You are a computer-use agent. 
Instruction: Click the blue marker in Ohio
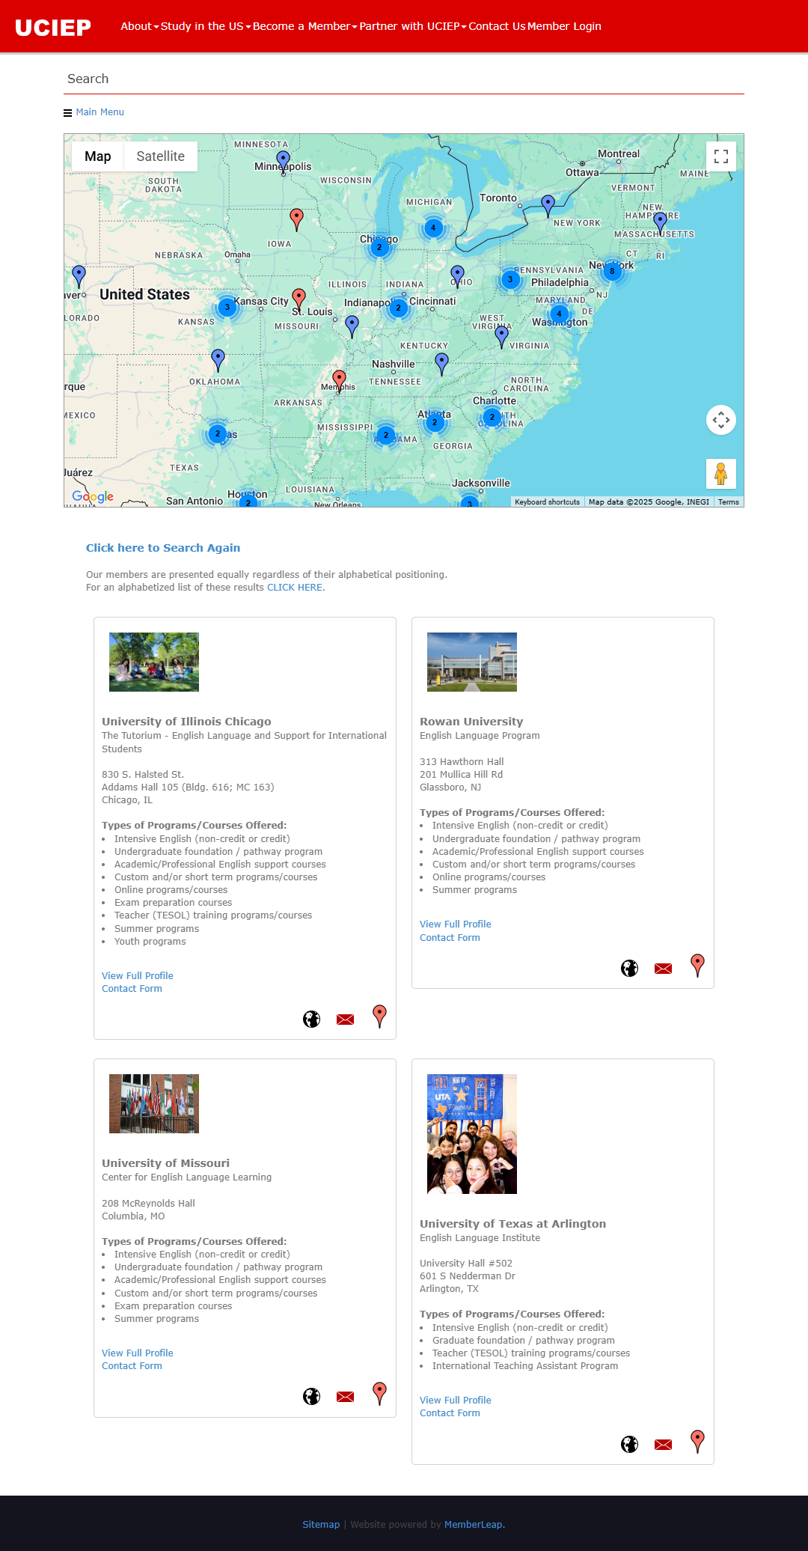click(x=458, y=275)
